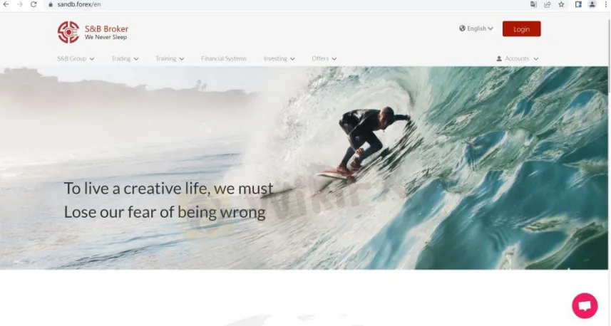Open the Investing menu
The width and height of the screenshot is (611, 326).
279,58
